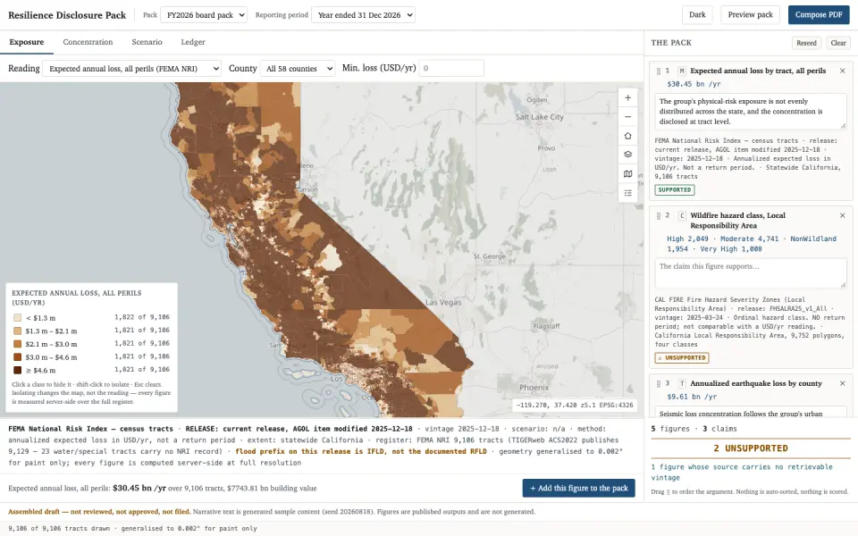The image size is (858, 536).
Task: Grab the drag handle of figure 2
Action: (659, 215)
